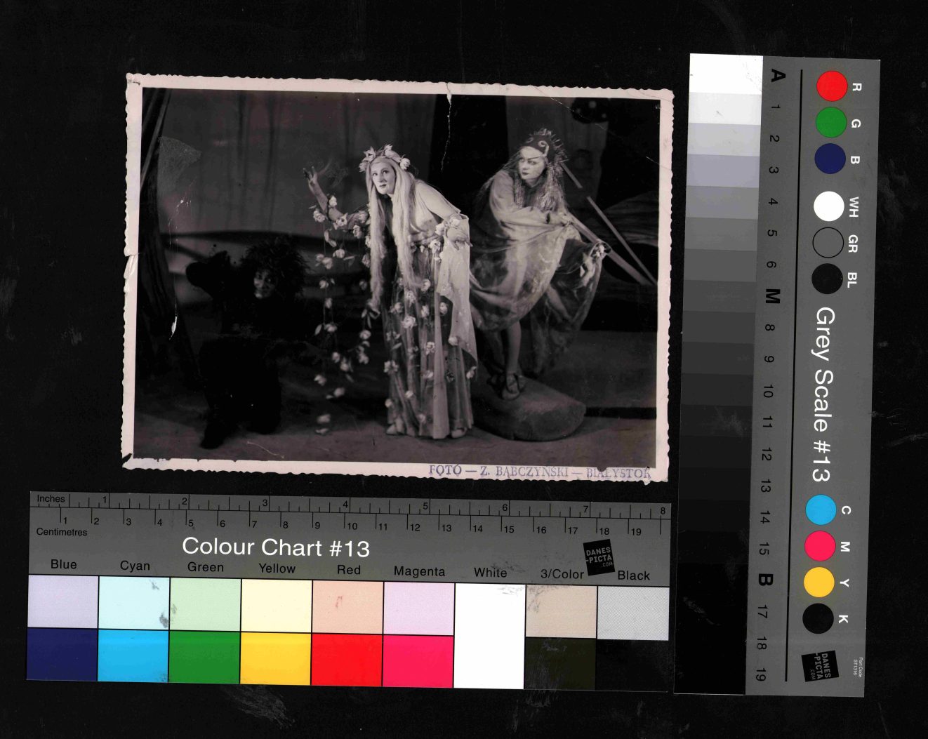This screenshot has height=739, width=928.
Task: Click the 'Colour Chart #13' title text
Action: (275, 547)
